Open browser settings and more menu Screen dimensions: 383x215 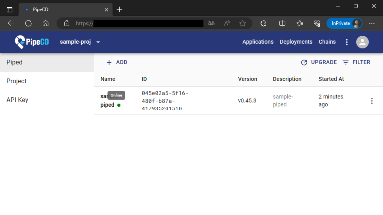coord(372,23)
